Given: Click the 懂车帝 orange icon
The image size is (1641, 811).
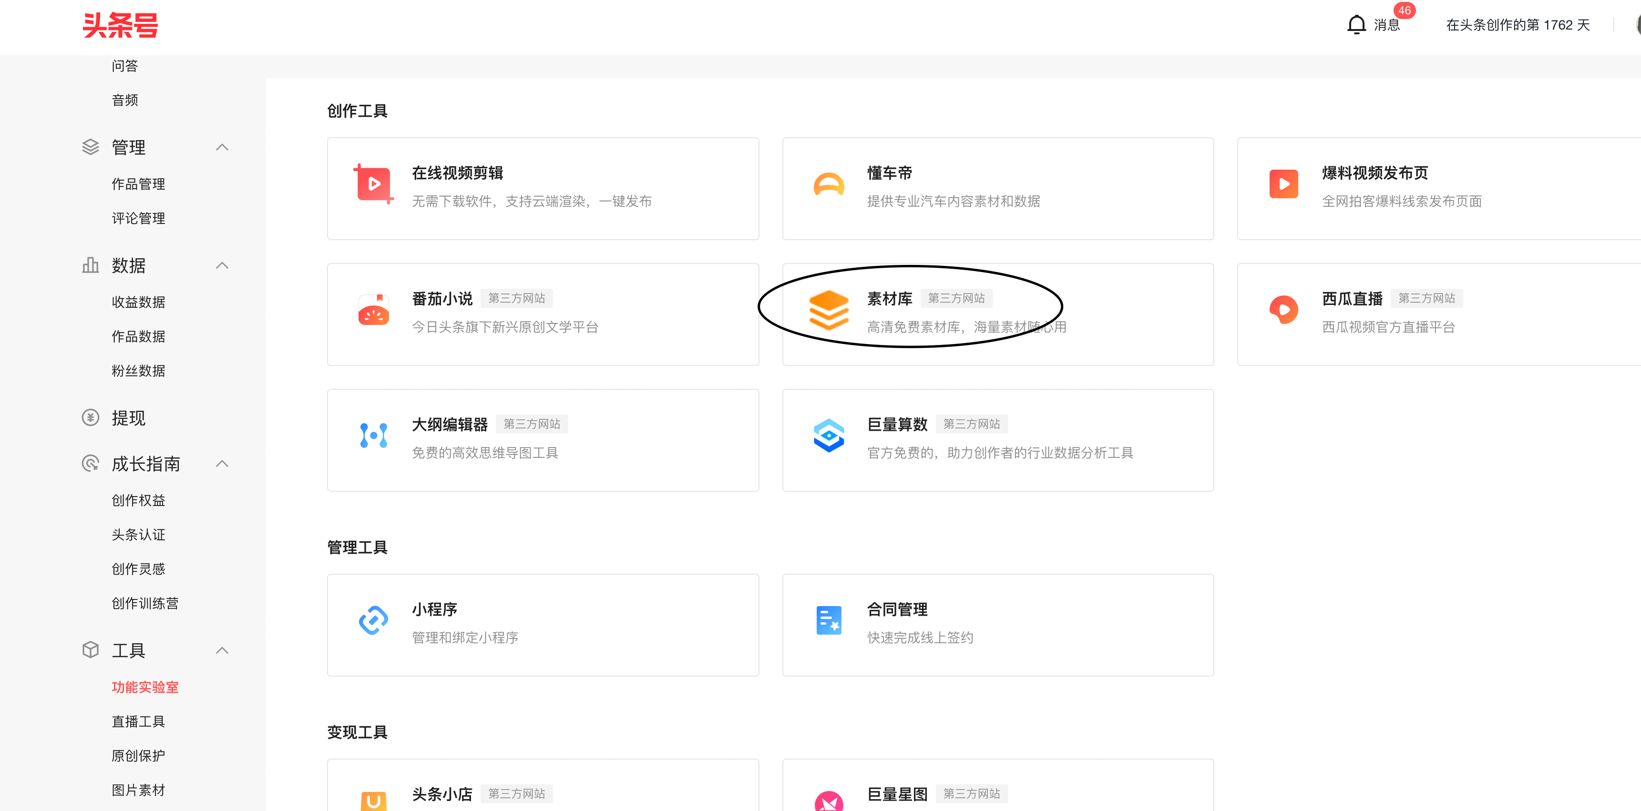Looking at the screenshot, I should click(829, 184).
